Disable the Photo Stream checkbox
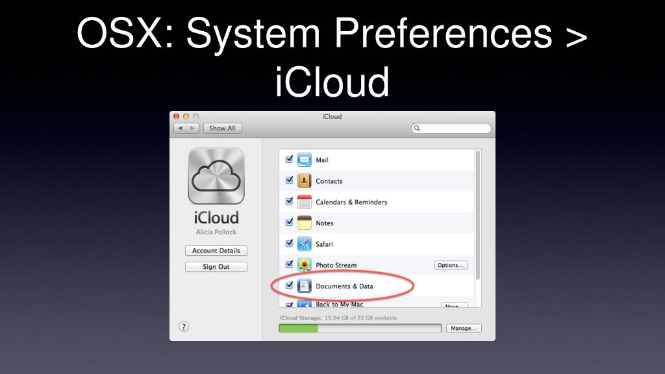The image size is (665, 374). 289,264
